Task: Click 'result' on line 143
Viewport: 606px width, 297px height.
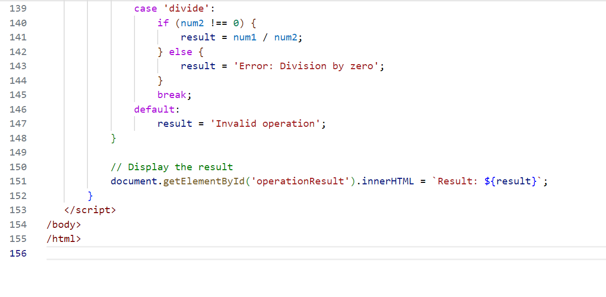Action: coord(198,66)
